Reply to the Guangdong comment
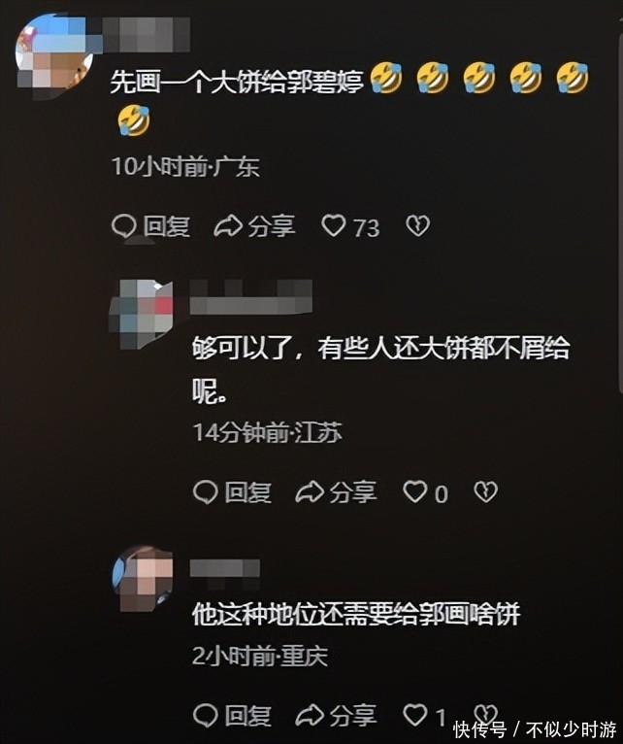This screenshot has width=623, height=744. point(150,226)
